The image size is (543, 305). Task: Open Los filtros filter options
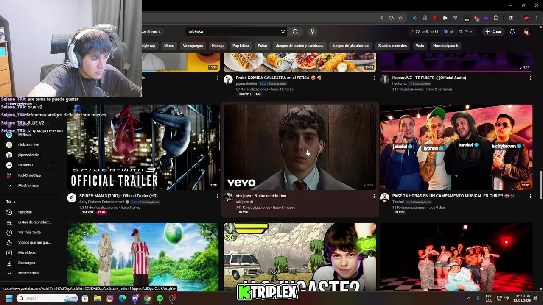[x=151, y=31]
